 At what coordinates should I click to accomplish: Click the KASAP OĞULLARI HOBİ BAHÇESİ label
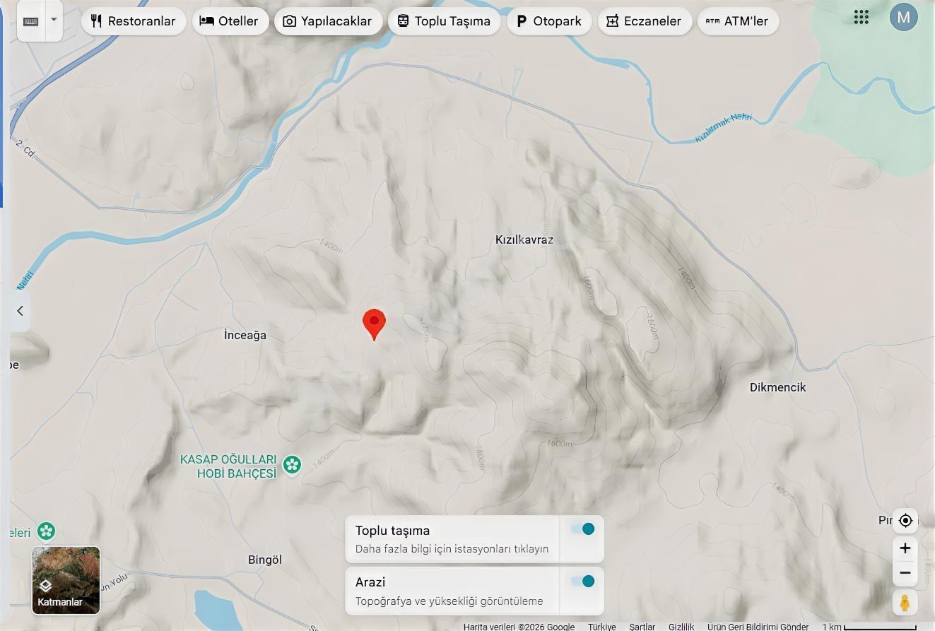[228, 466]
